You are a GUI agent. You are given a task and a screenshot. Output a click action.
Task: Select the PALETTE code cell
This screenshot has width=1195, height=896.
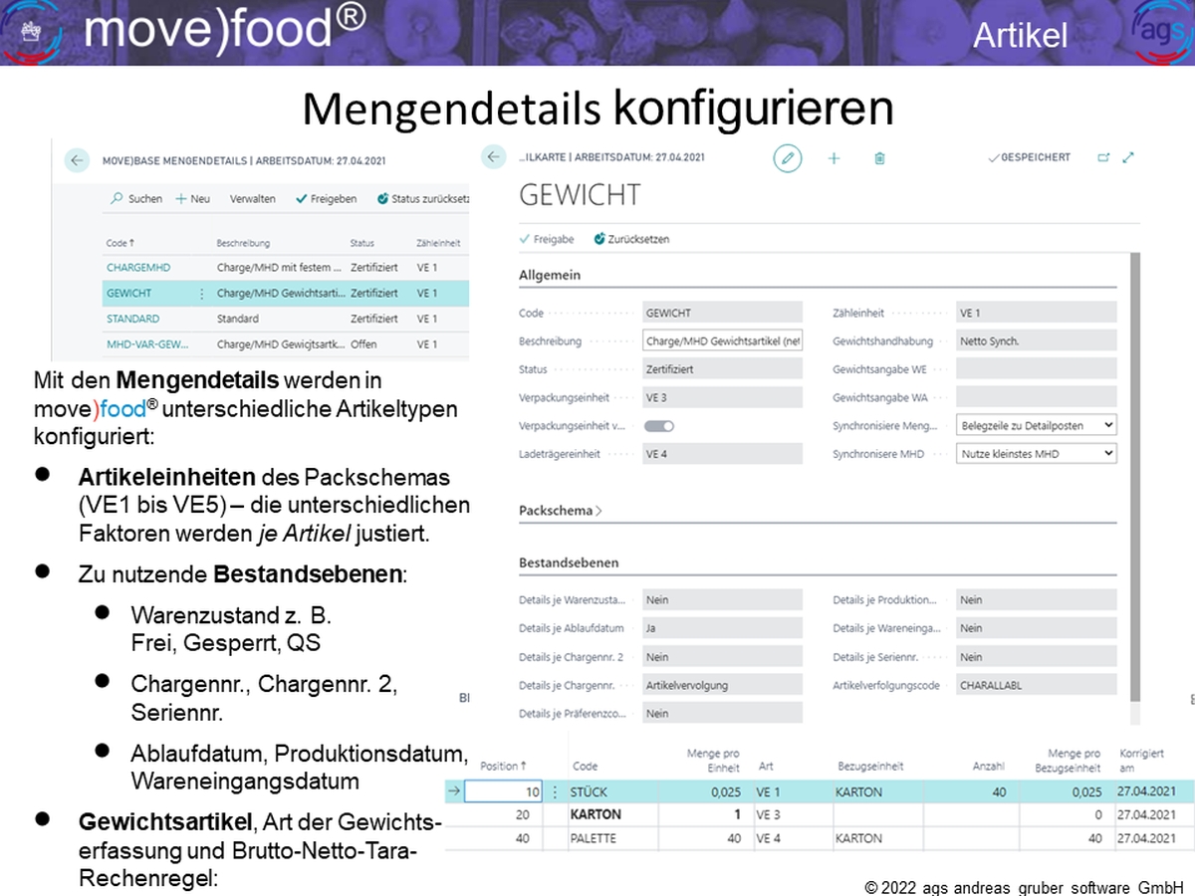coord(595,838)
